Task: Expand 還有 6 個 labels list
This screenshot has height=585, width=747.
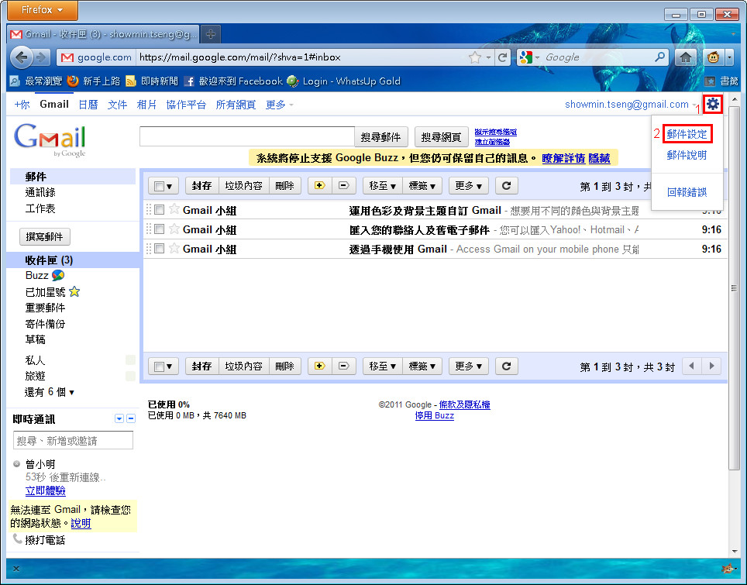Action: tap(50, 392)
